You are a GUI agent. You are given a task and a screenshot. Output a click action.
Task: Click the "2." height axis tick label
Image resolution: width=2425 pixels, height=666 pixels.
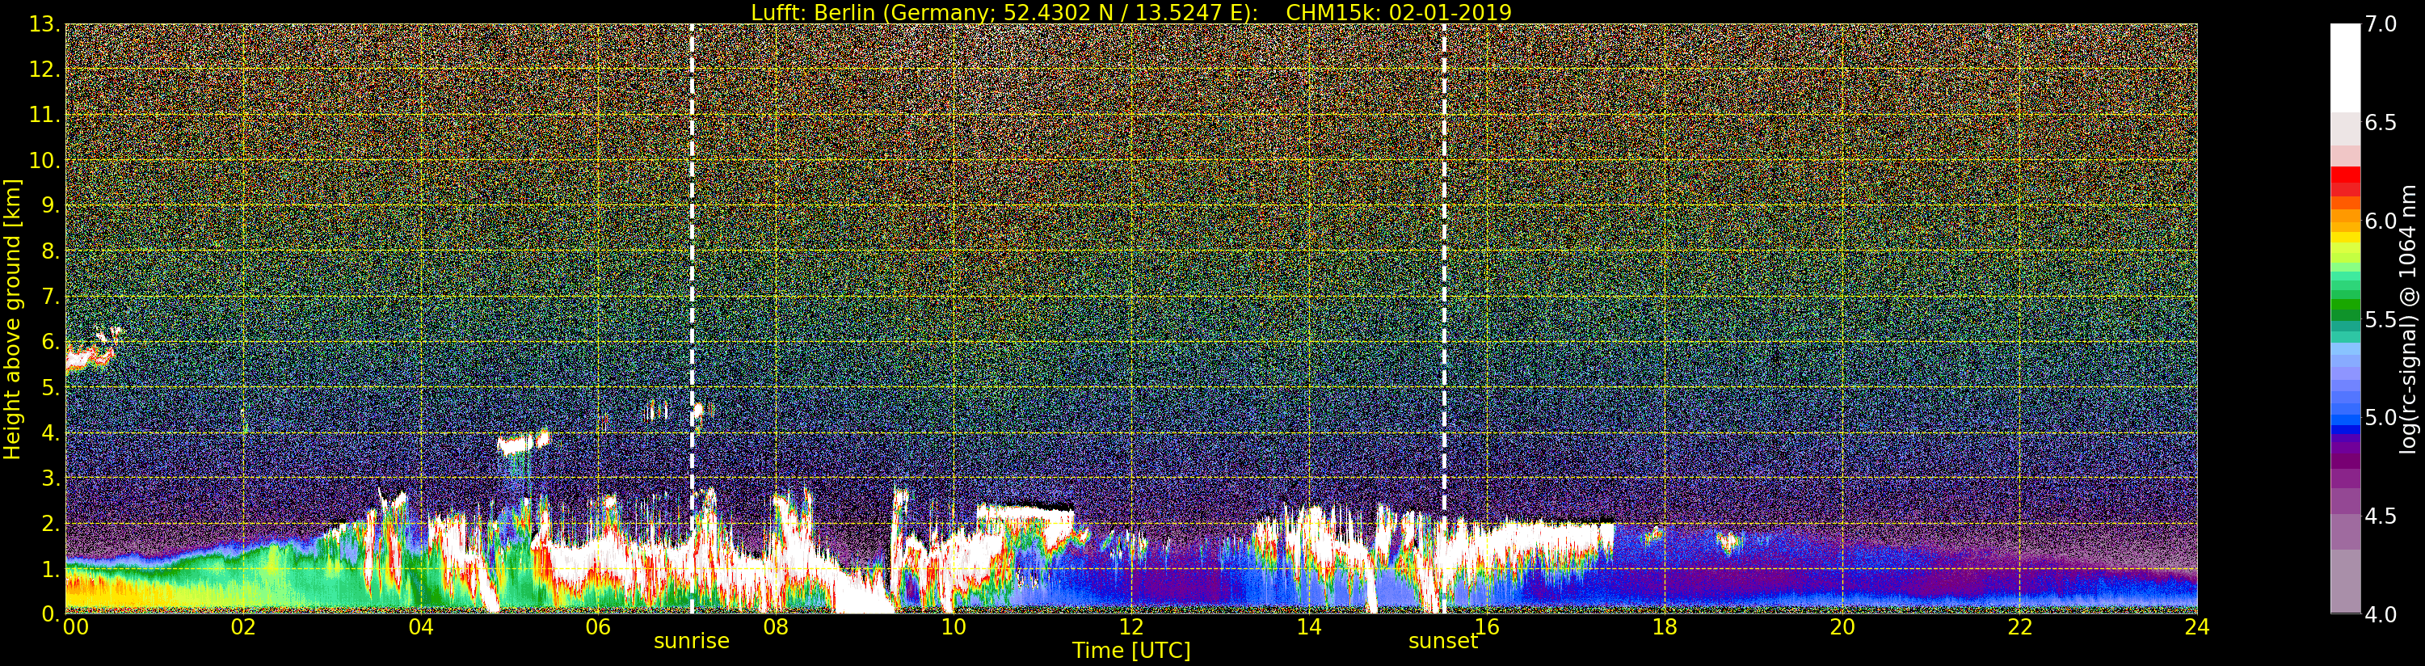pos(50,523)
